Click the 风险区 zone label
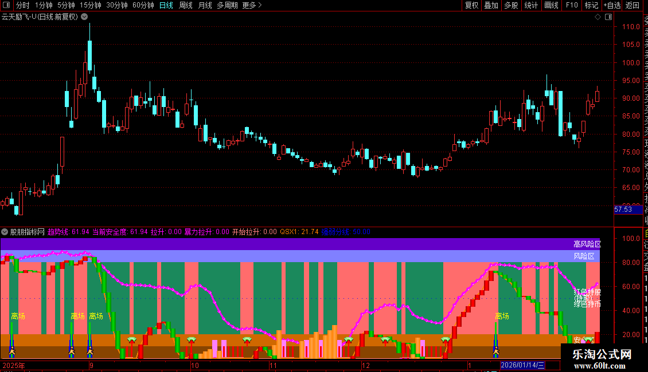The image size is (648, 372). click(584, 256)
